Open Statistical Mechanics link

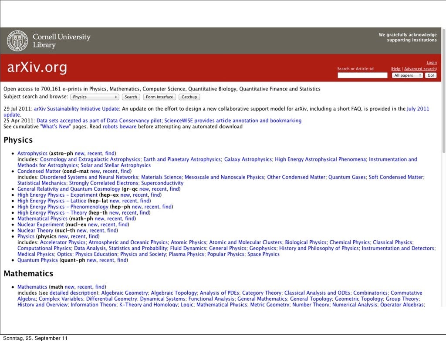point(42,183)
